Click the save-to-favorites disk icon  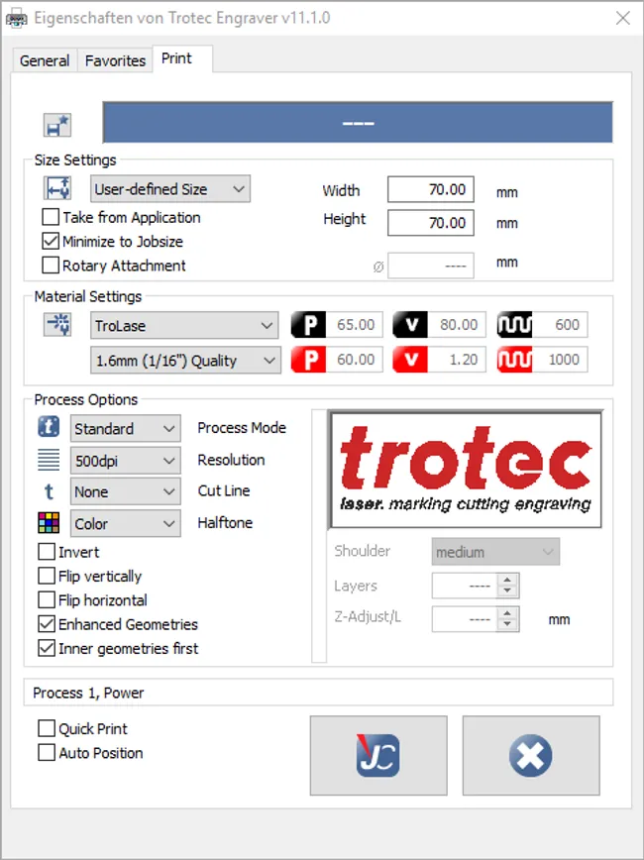tap(57, 125)
